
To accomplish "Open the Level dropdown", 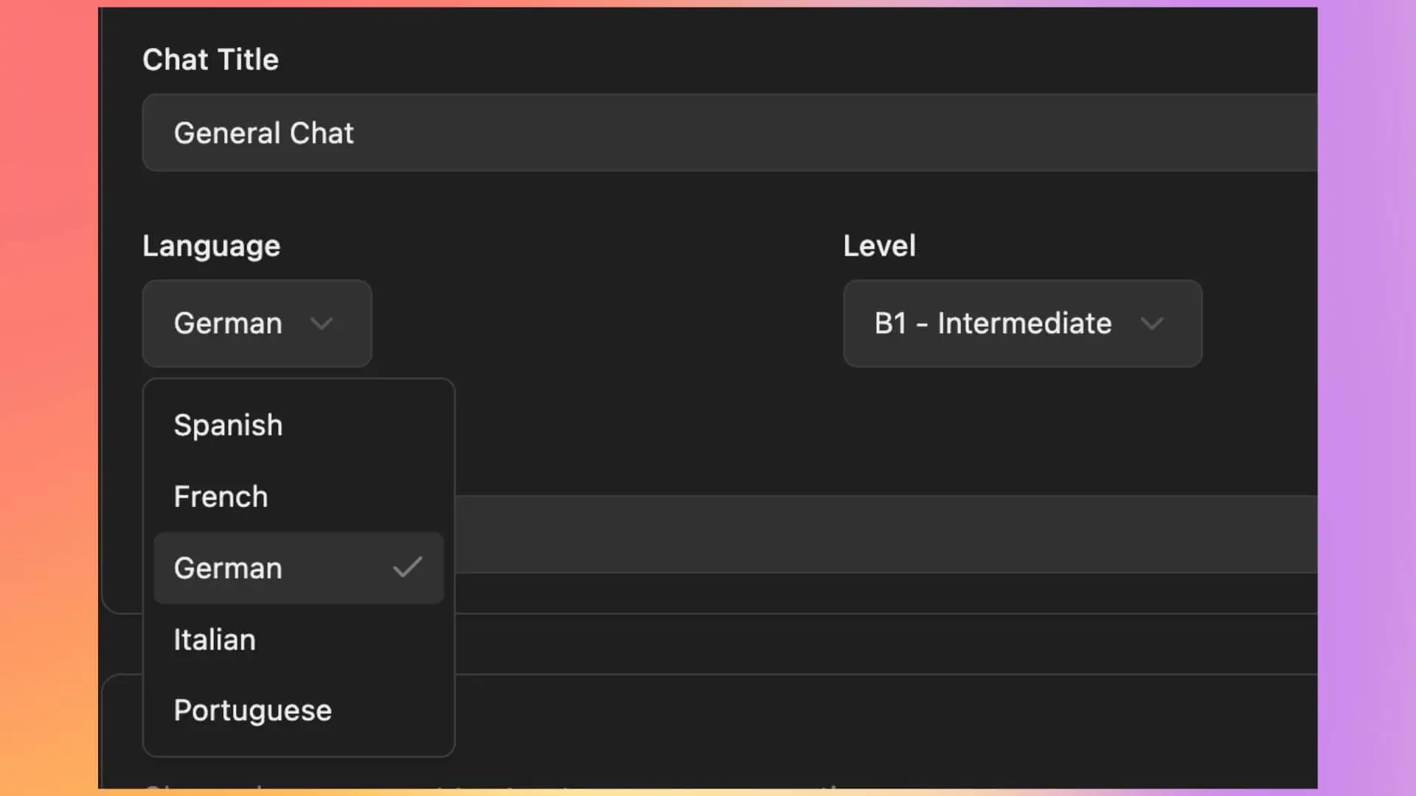I will pyautogui.click(x=1022, y=324).
